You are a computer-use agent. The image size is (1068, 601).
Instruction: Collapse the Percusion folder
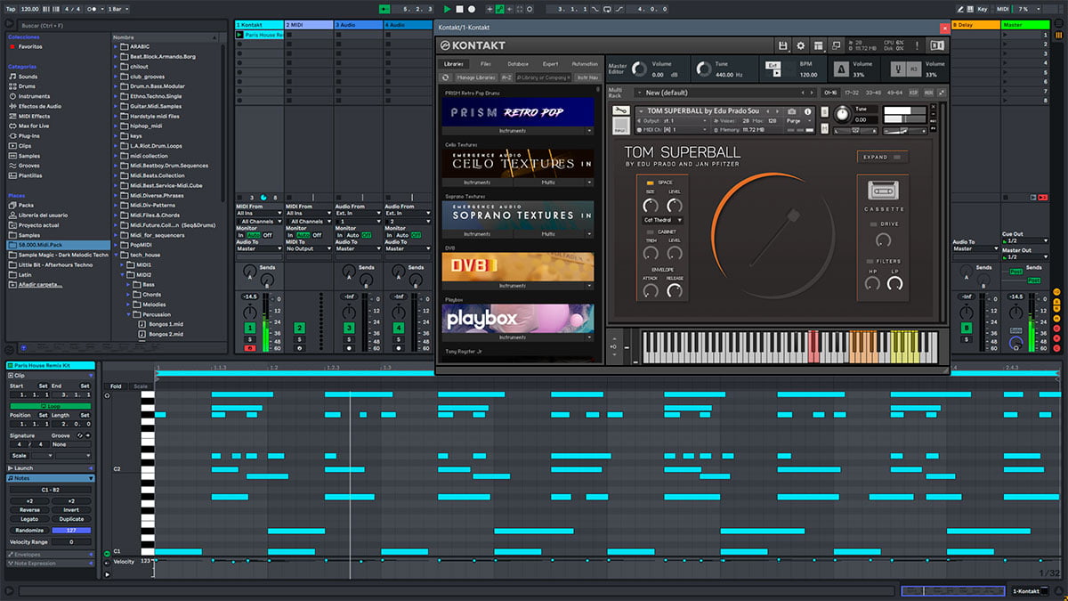coord(129,314)
